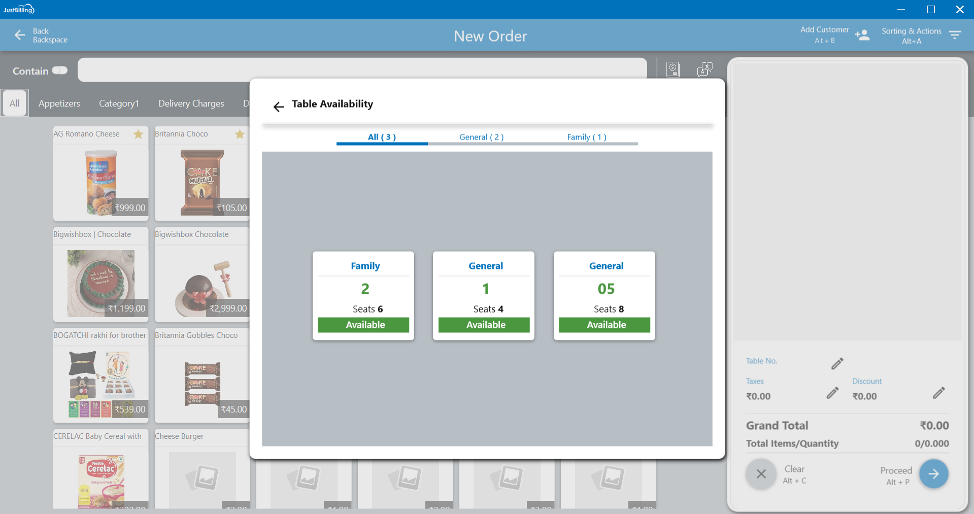Click the item search input field

362,70
